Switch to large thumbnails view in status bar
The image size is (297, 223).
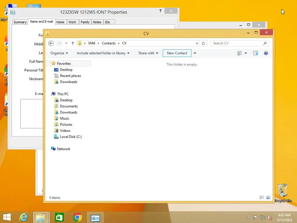(x=268, y=197)
